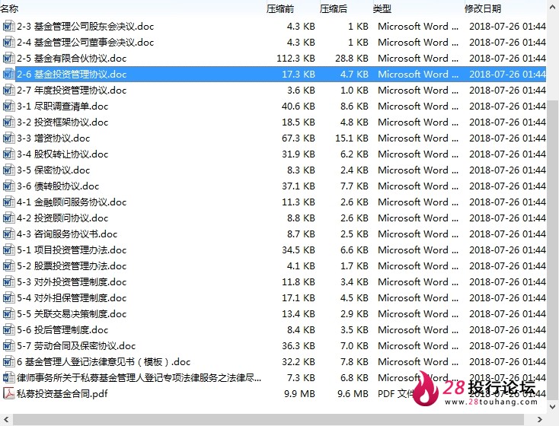Click Word icon of 3-4 股权转让协议.doc
The image size is (559, 426).
coord(8,154)
